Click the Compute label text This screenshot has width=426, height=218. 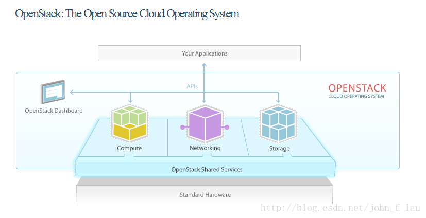click(129, 148)
